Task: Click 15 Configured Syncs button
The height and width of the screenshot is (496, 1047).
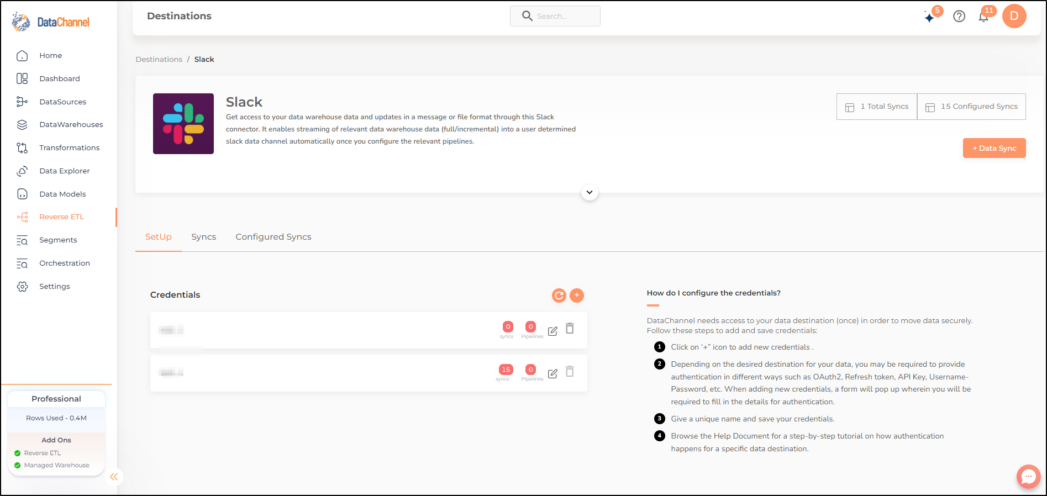Action: [x=971, y=107]
